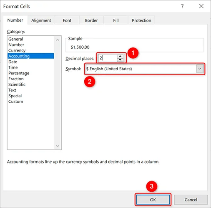Confirm with the OK button
Image resolution: width=211 pixels, height=208 pixels.
pos(153,200)
